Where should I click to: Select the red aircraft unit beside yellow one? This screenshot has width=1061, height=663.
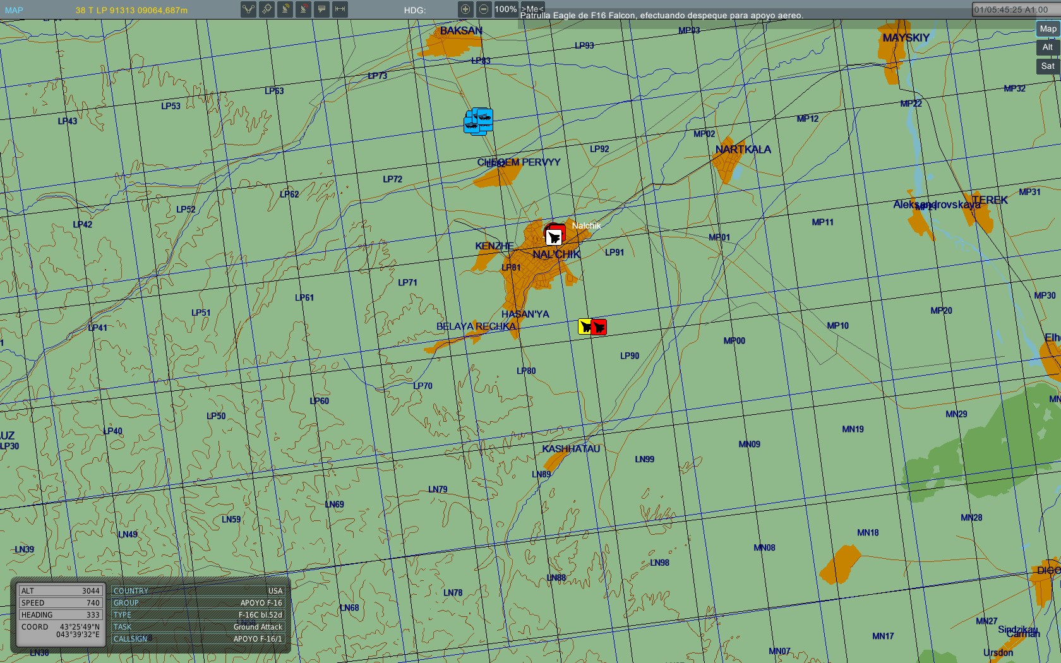[x=599, y=326]
